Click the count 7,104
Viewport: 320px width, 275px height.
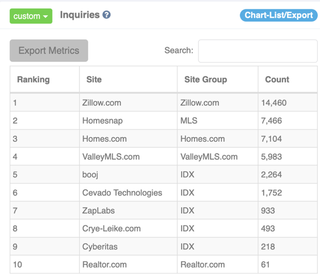click(271, 139)
